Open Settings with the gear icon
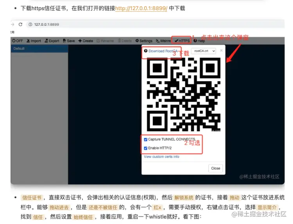Screen dimensions: 293x224 [x=144, y=41]
